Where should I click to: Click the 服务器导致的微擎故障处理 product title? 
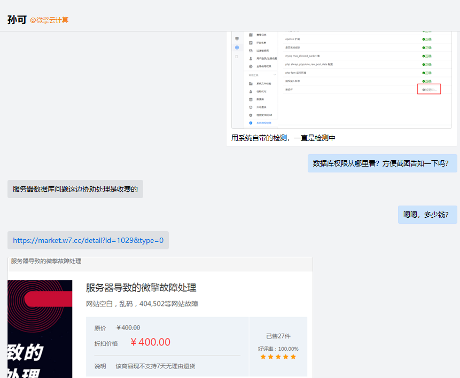[141, 288]
